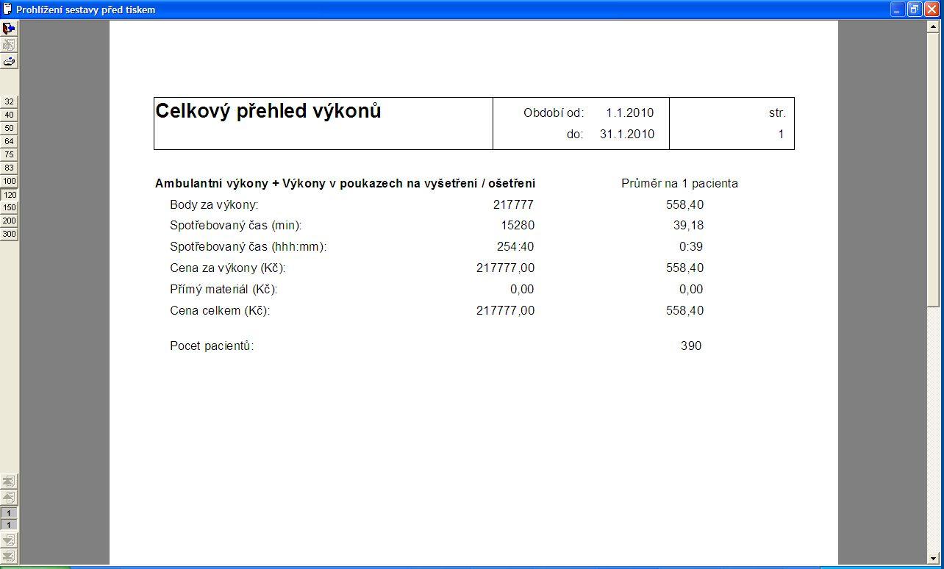Click the str. page label
The height and width of the screenshot is (569, 944).
777,112
